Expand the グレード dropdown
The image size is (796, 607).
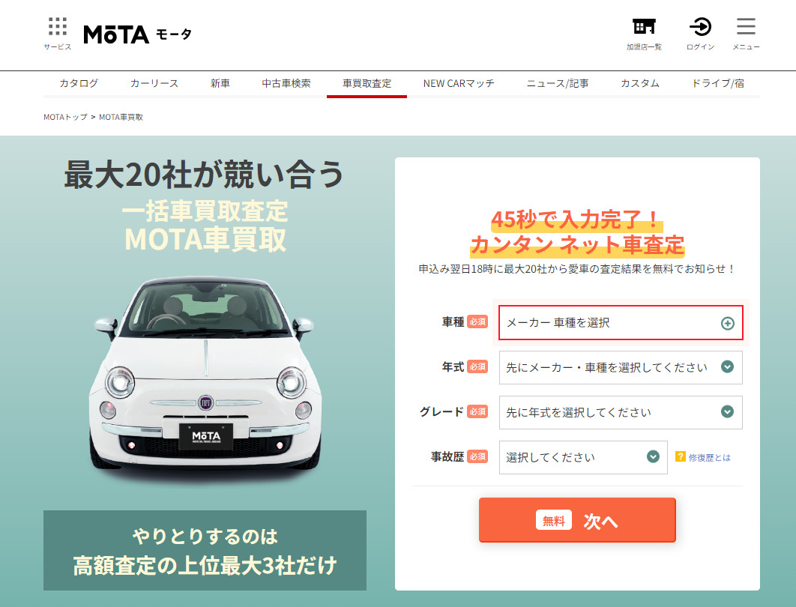(x=621, y=412)
